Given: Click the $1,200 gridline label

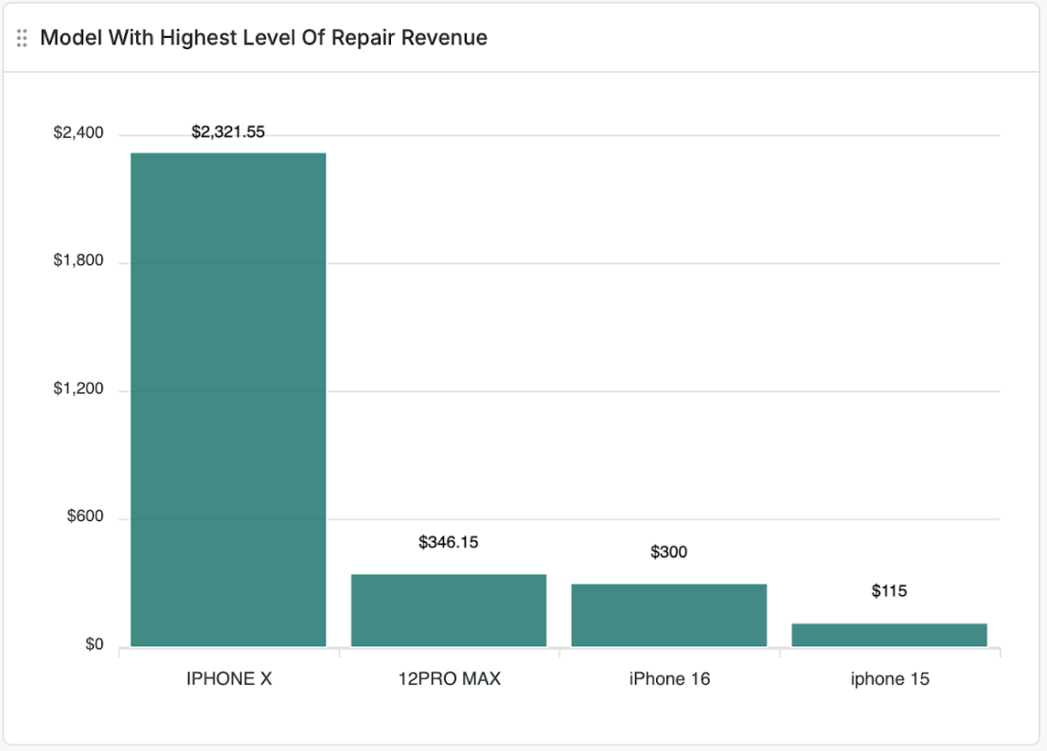Looking at the screenshot, I should click(78, 388).
